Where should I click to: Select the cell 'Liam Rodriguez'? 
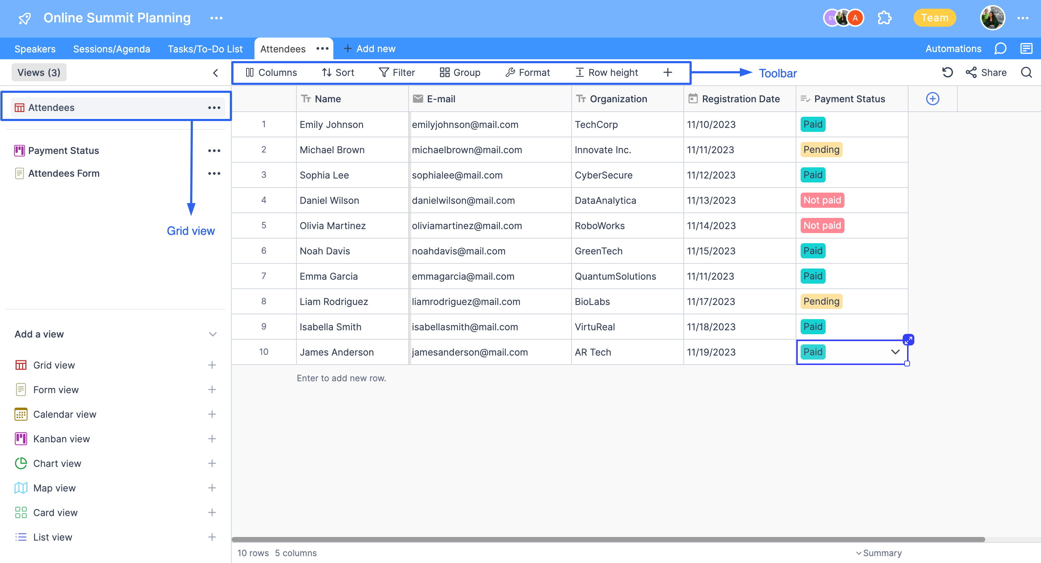tap(353, 302)
